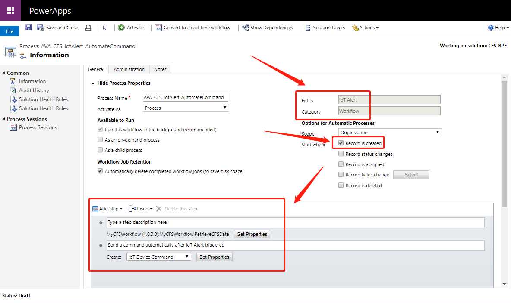The width and height of the screenshot is (511, 303).
Task: Select Audit History in the sidebar
Action: pos(34,90)
